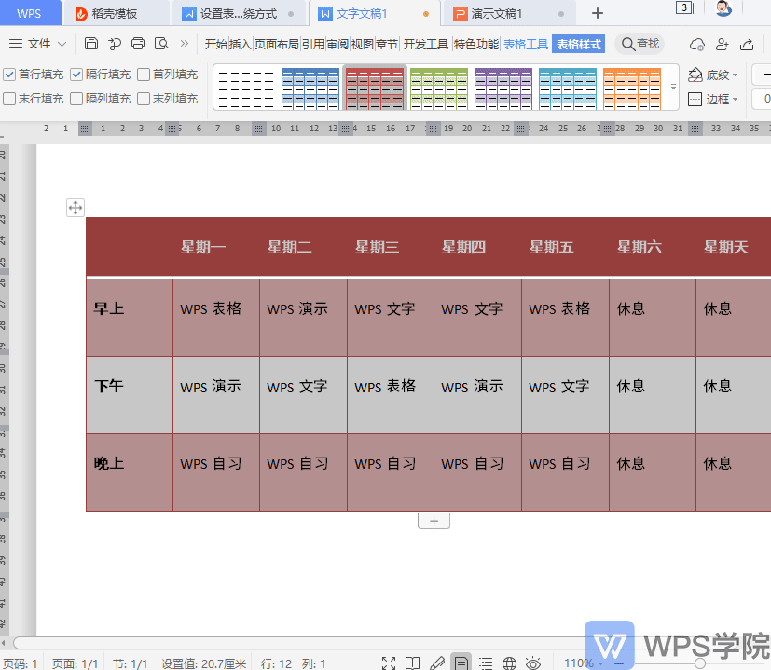Switch to web layout globe icon
Viewport: 771px width, 670px height.
pos(509,663)
